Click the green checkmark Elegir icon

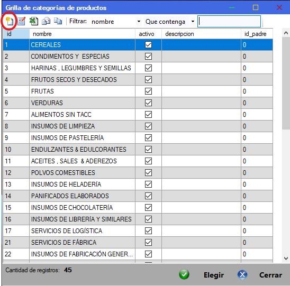click(x=184, y=274)
